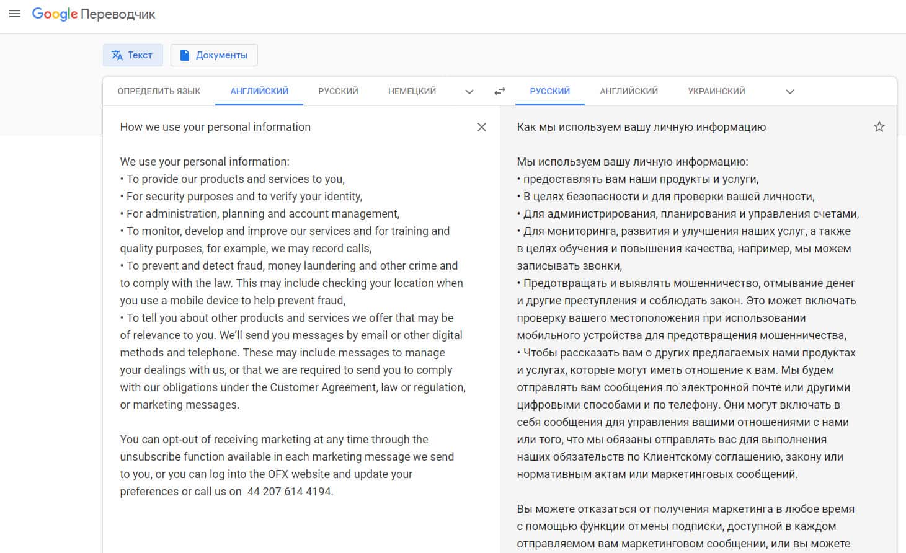Select Английский as the source language
This screenshot has width=906, height=553.
pyautogui.click(x=259, y=91)
